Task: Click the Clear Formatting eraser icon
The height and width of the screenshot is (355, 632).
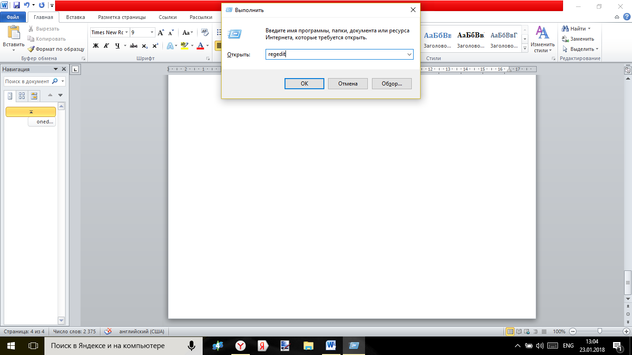Action: [205, 32]
